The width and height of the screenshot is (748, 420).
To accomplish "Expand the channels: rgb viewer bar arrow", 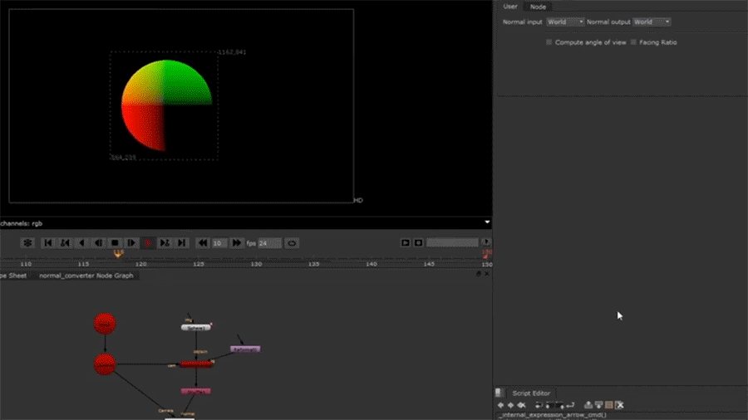I will tap(487, 222).
